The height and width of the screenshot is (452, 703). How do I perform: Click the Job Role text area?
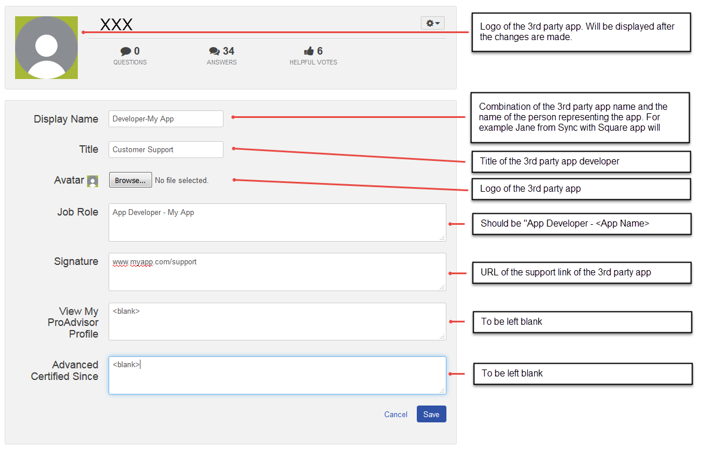(277, 222)
